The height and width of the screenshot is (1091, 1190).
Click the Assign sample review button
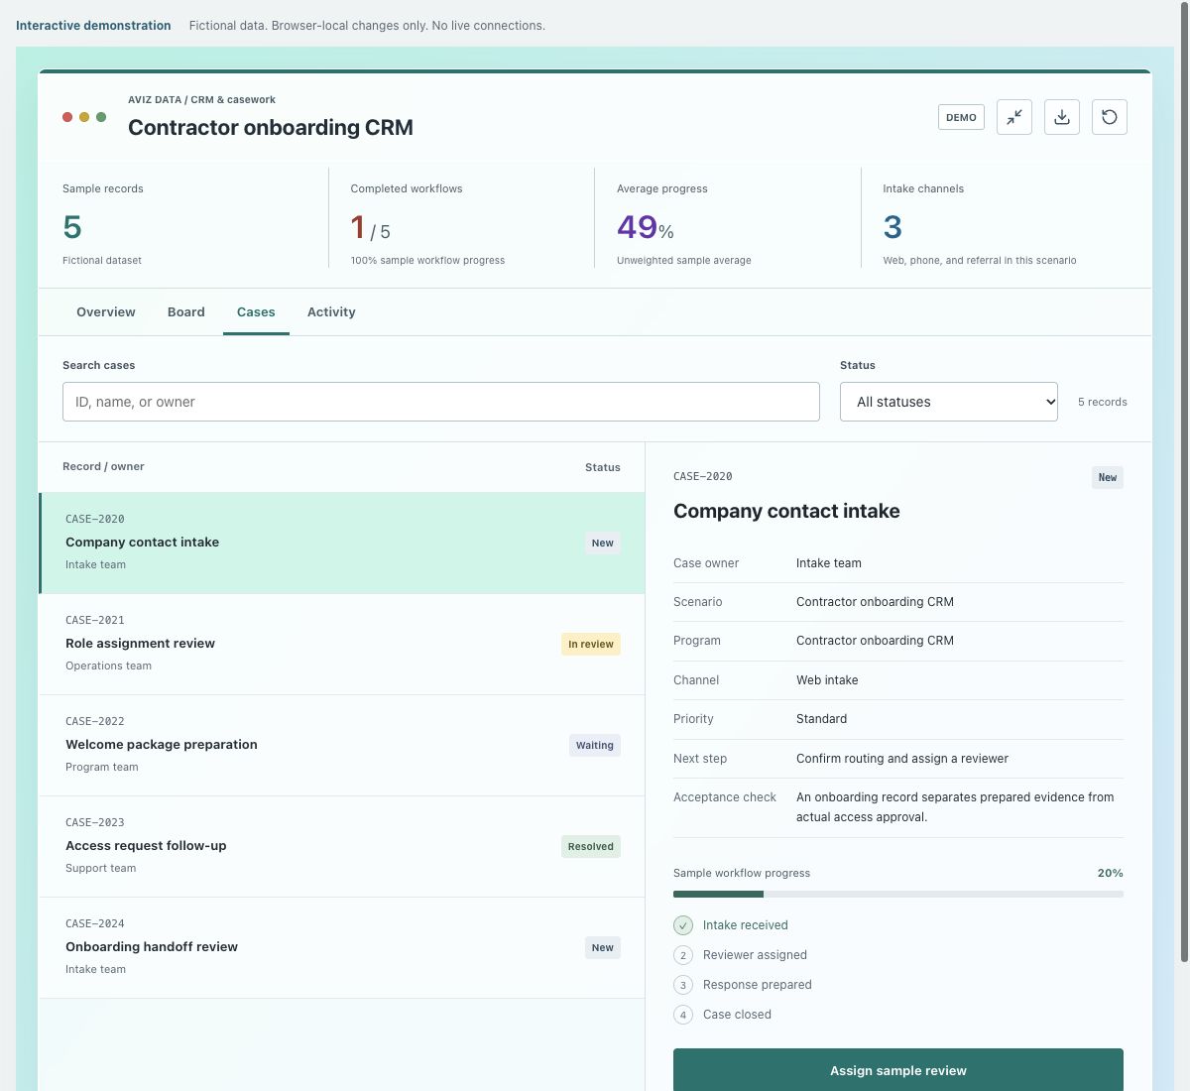click(x=898, y=1070)
